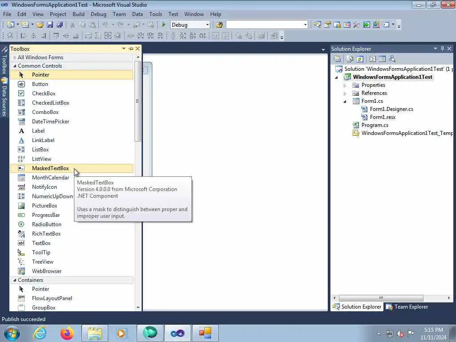456x342 pixels.
Task: Open the Debug menu
Action: [98, 14]
